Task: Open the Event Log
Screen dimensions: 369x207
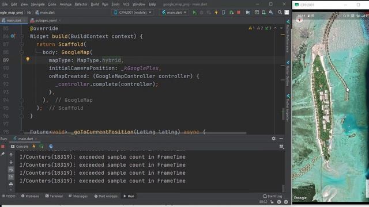Action: tap(272, 196)
